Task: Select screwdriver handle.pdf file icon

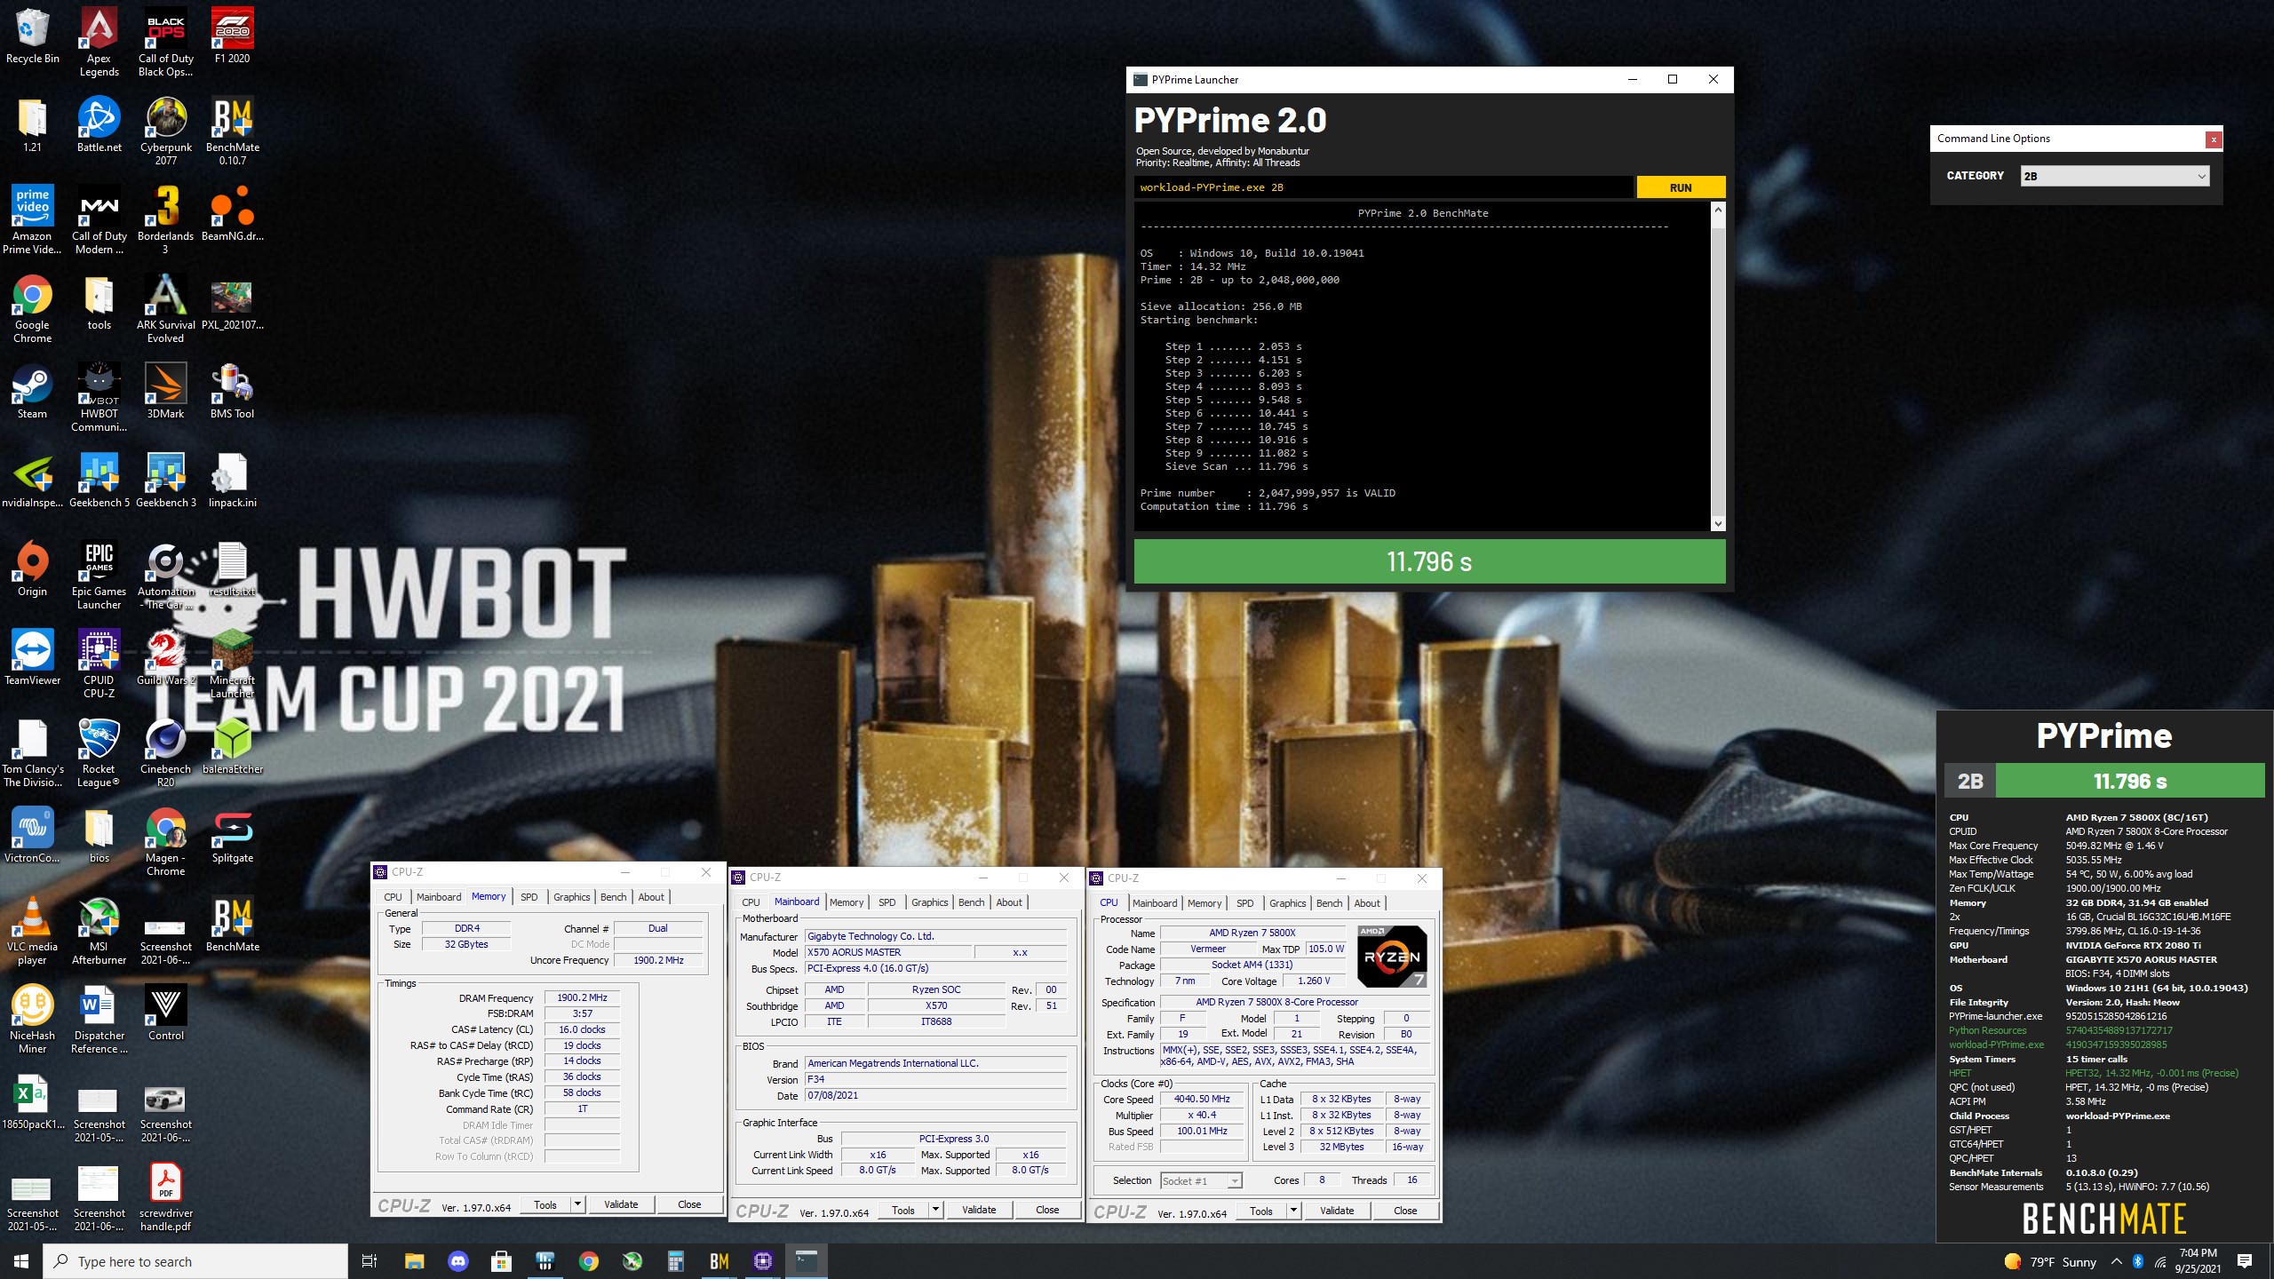Action: 165,1197
